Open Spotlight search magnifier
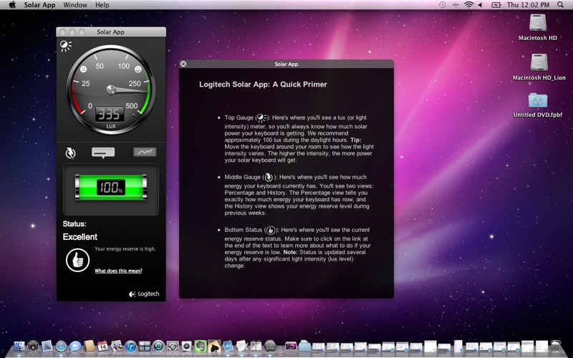This screenshot has width=573, height=358. [x=560, y=5]
